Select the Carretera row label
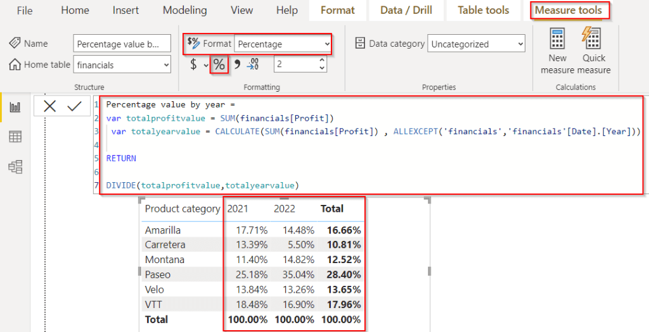This screenshot has height=332, width=649. (x=165, y=245)
